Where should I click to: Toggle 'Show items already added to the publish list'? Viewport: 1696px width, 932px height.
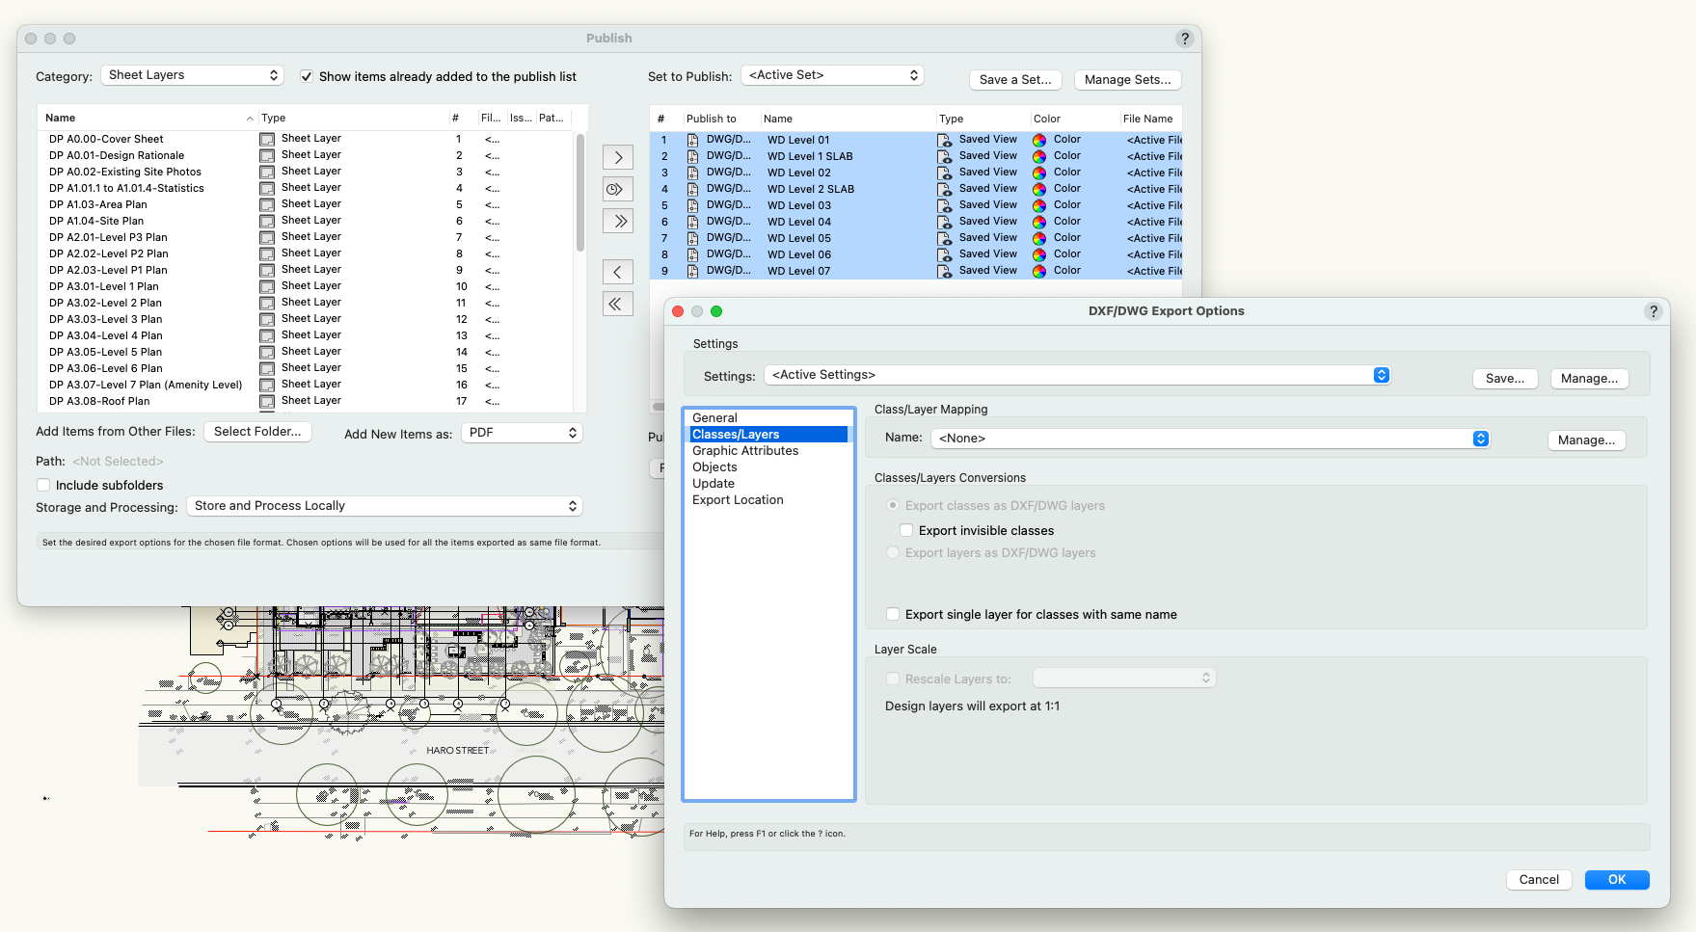tap(307, 76)
